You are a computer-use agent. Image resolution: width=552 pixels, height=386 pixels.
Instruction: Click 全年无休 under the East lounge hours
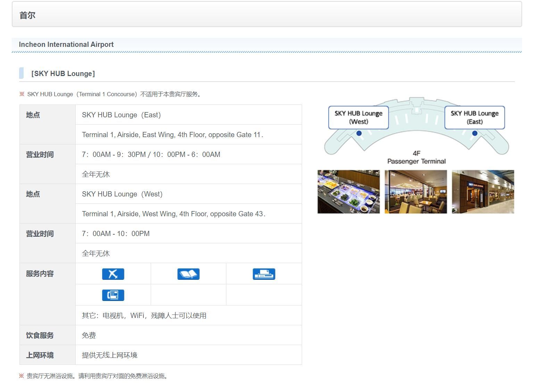(x=96, y=174)
